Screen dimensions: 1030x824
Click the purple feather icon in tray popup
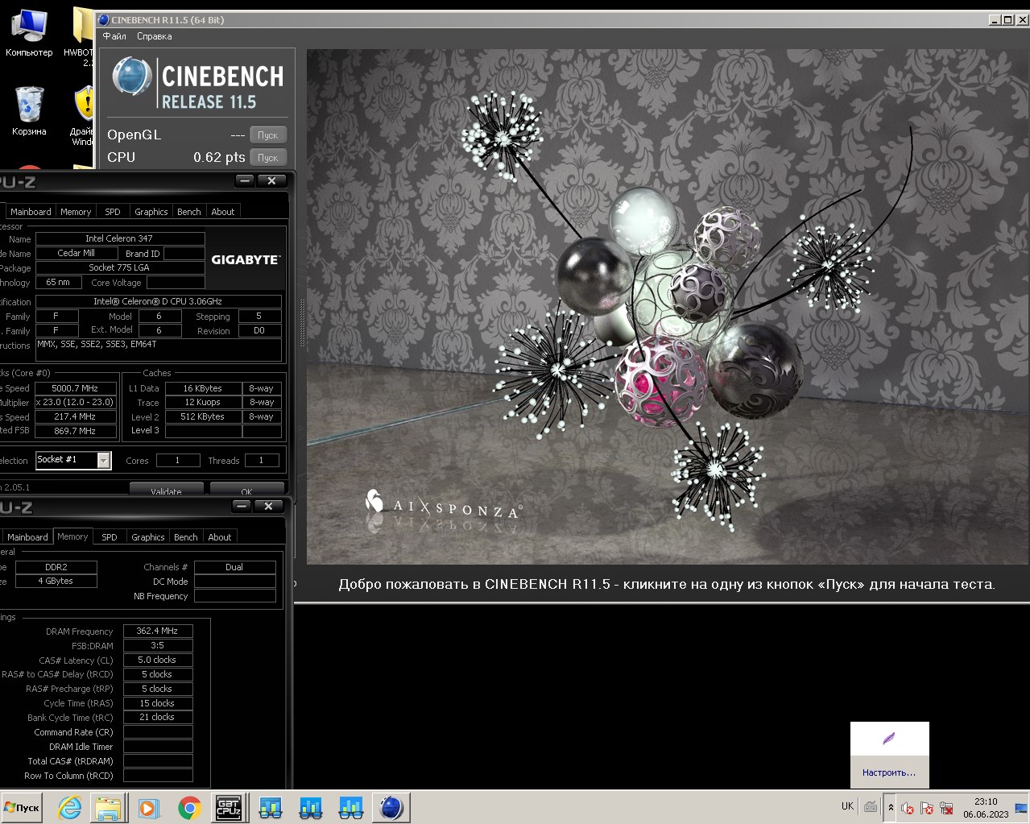coord(889,739)
